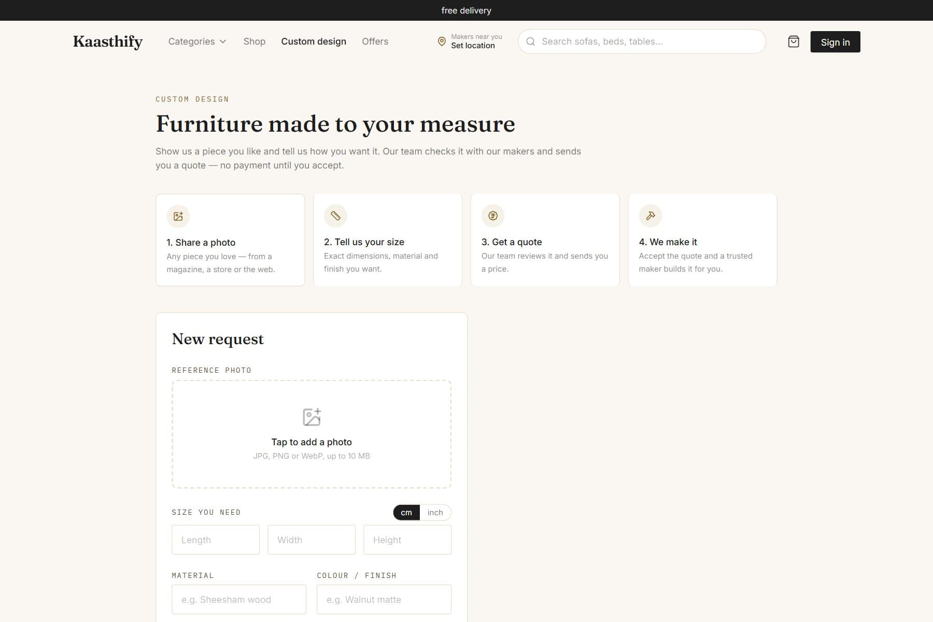Switch size units to inch

435,512
